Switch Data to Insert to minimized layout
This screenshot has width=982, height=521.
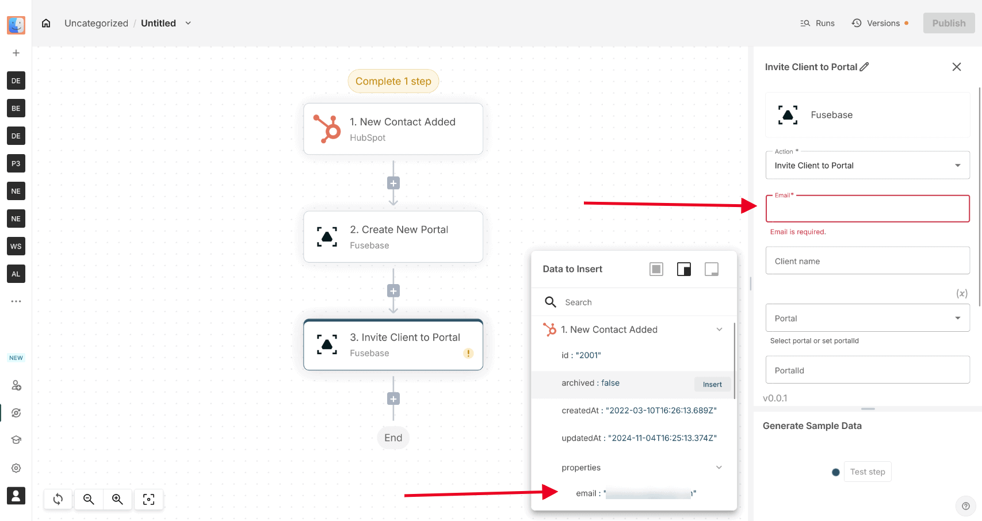pyautogui.click(x=712, y=269)
